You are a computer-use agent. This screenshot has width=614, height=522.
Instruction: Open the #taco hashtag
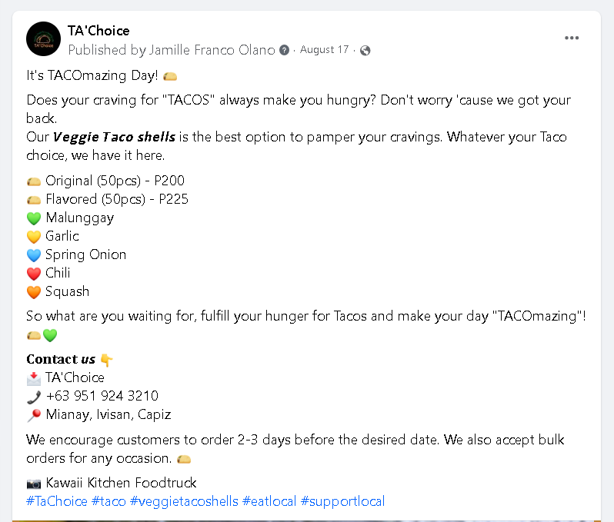pos(108,501)
